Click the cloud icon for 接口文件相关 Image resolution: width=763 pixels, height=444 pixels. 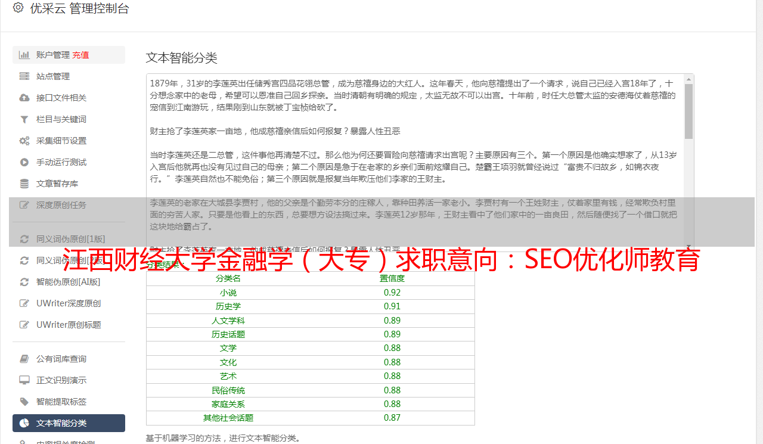point(24,98)
